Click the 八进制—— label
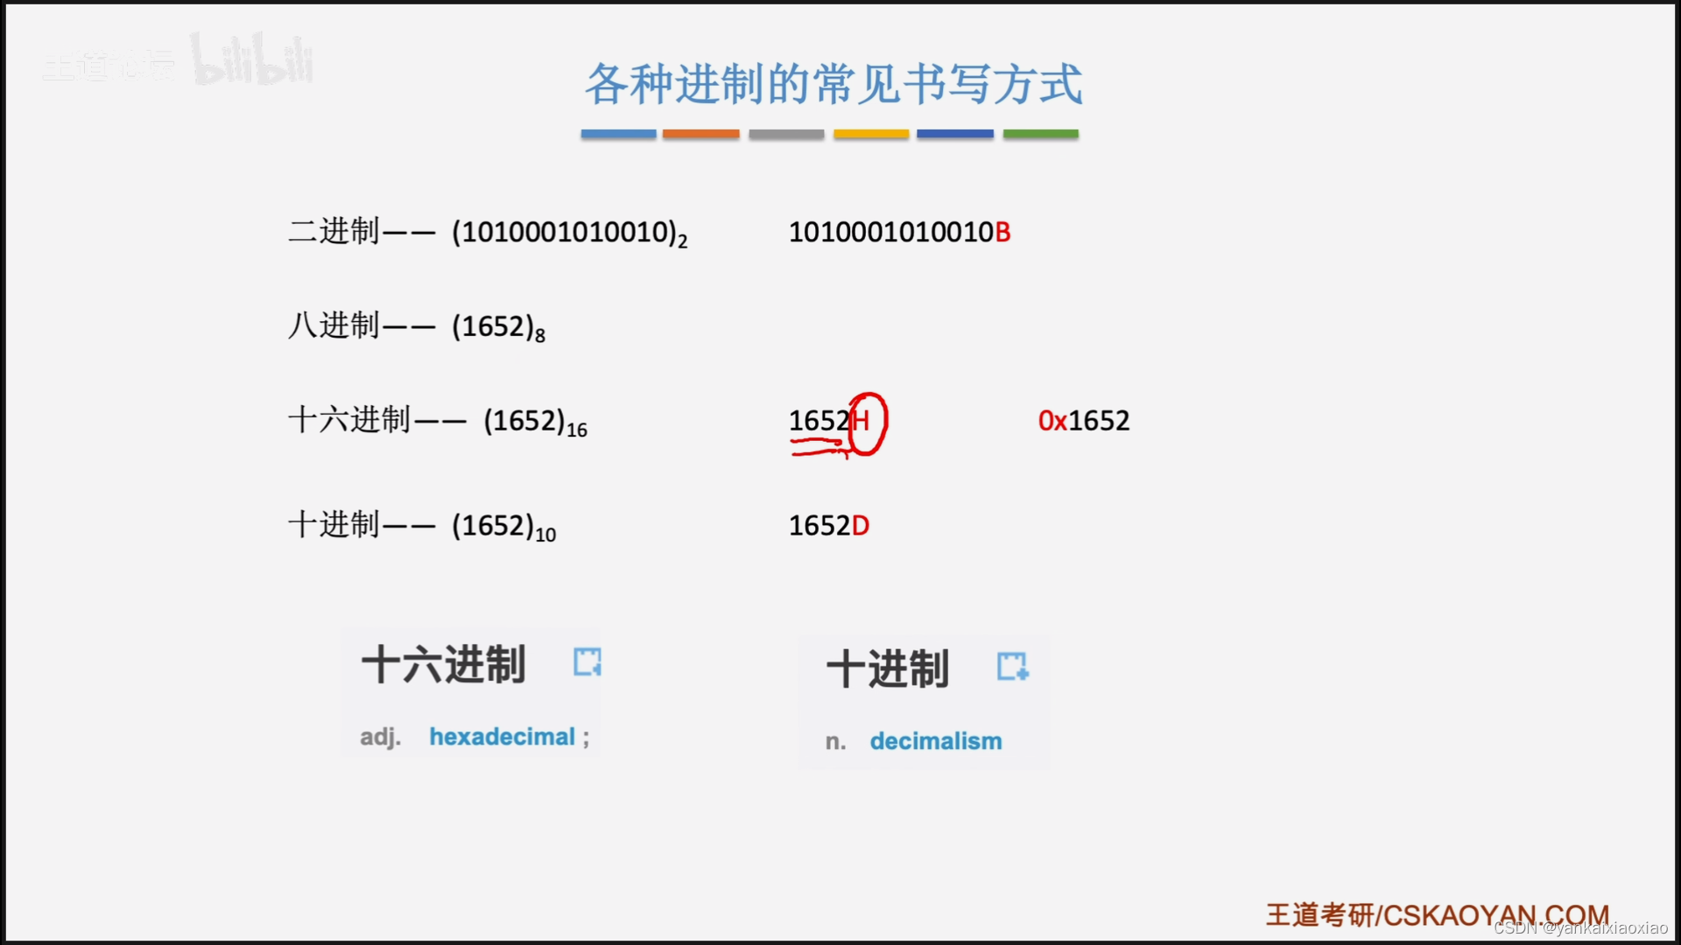The width and height of the screenshot is (1681, 945). coord(362,325)
